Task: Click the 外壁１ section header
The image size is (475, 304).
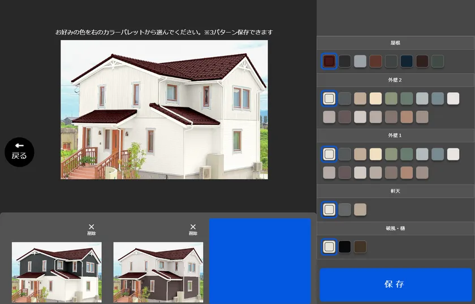Action: (396, 136)
